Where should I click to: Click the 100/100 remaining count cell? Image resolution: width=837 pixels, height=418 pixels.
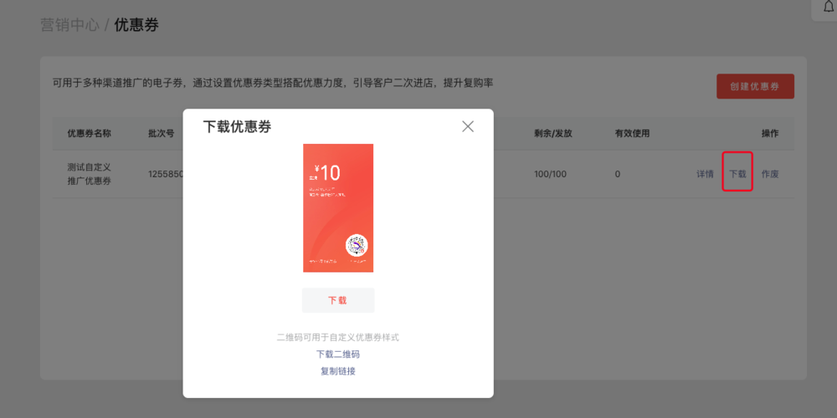click(x=550, y=174)
